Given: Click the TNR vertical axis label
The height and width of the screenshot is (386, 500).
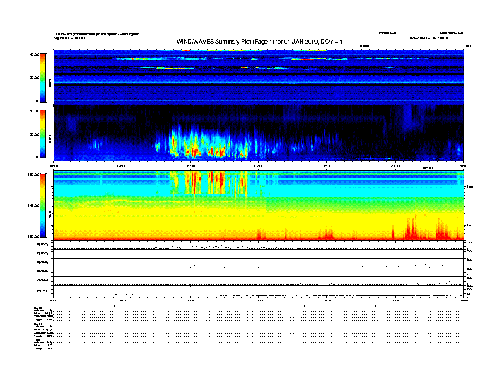Looking at the screenshot, I should [x=50, y=214].
